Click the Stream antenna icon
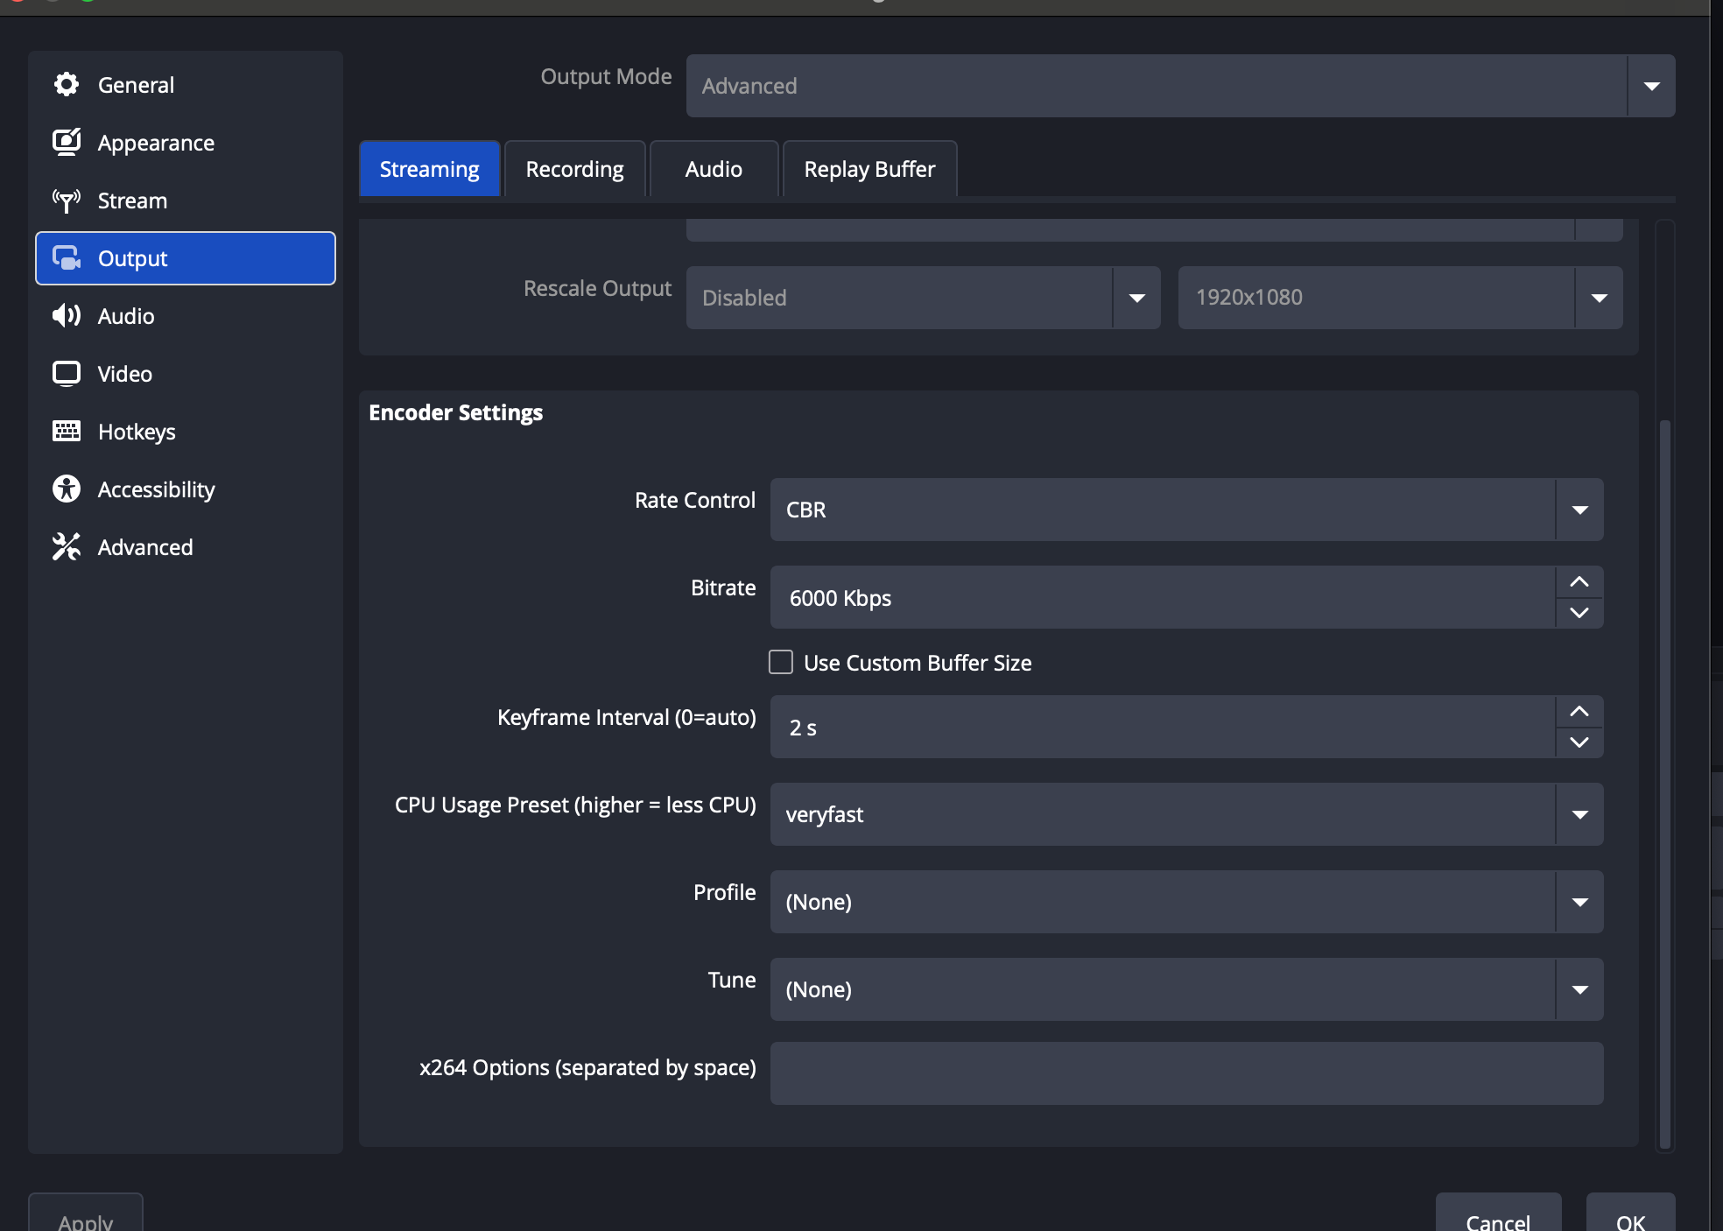Screen dimensions: 1723x1231 (x=67, y=200)
